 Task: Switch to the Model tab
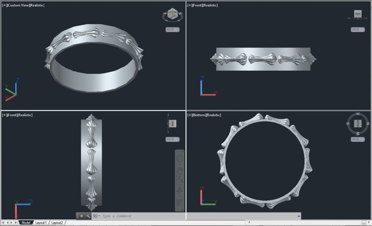tap(26, 223)
